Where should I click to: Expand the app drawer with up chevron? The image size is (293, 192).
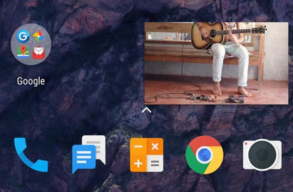click(x=146, y=110)
